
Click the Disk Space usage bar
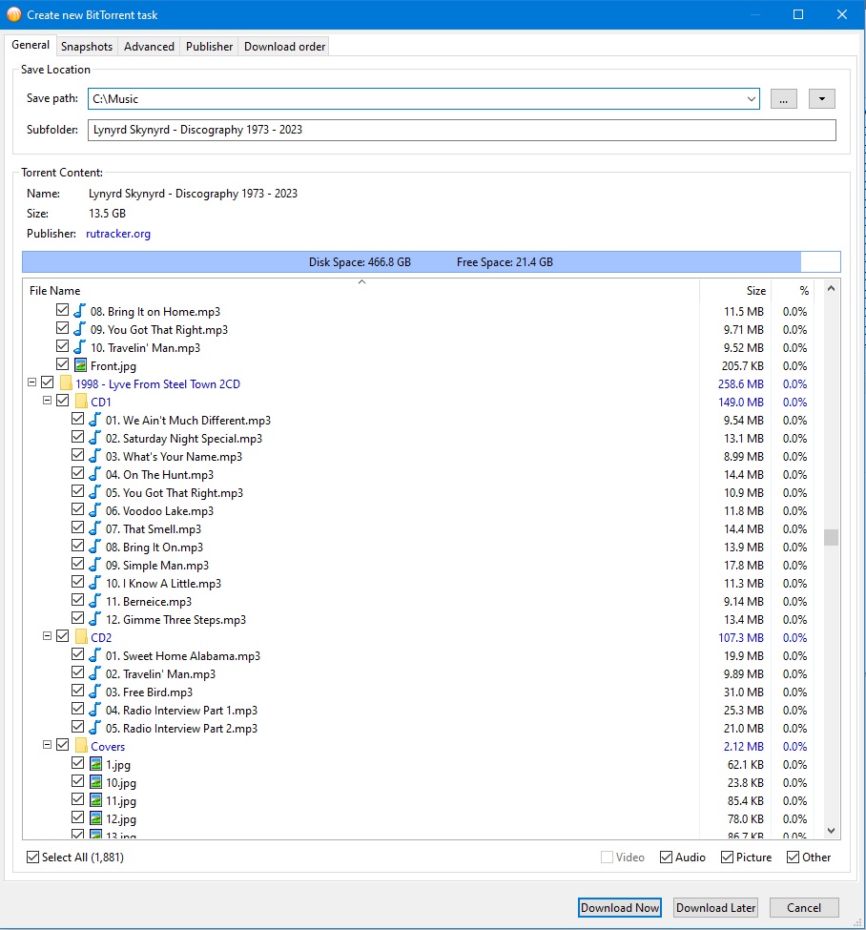431,261
